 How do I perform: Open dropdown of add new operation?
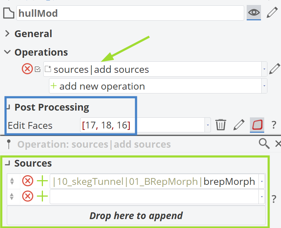click(x=264, y=86)
